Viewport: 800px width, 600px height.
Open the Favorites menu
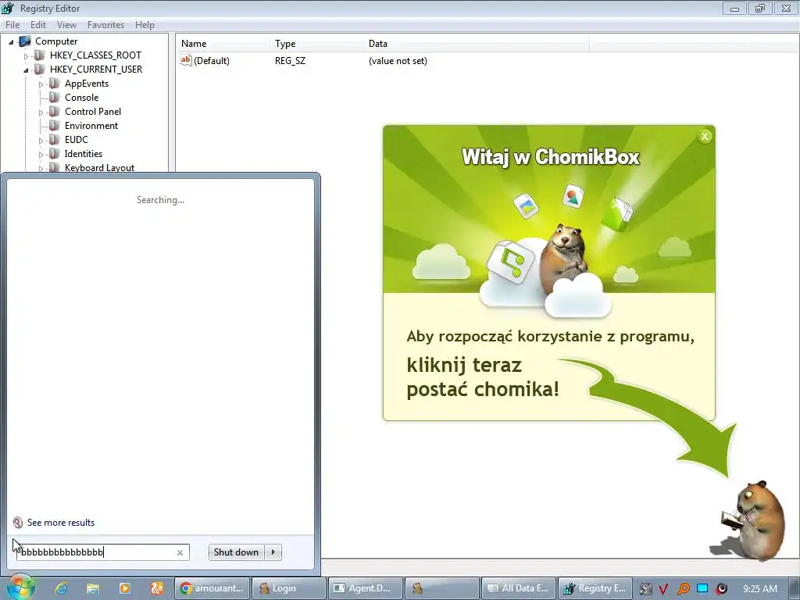pos(105,24)
